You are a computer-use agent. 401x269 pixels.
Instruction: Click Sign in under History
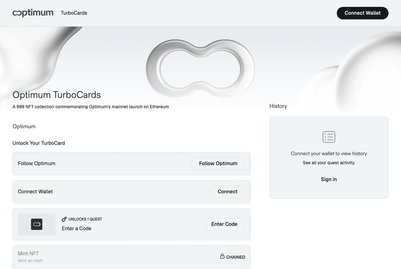pos(329,179)
